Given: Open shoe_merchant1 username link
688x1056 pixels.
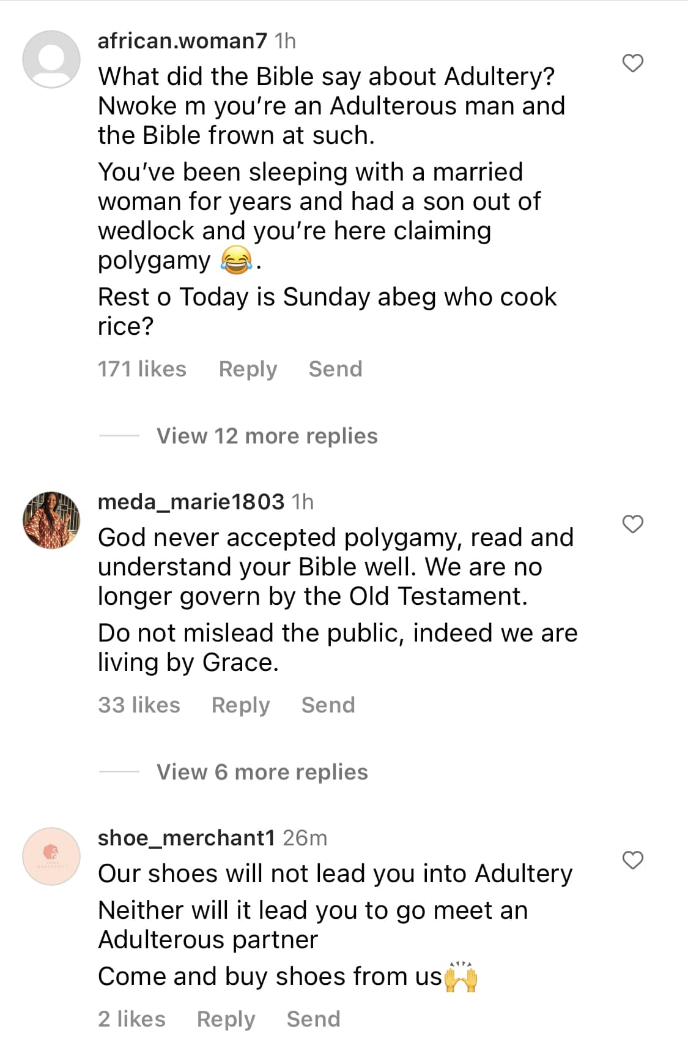Looking at the screenshot, I should (187, 838).
